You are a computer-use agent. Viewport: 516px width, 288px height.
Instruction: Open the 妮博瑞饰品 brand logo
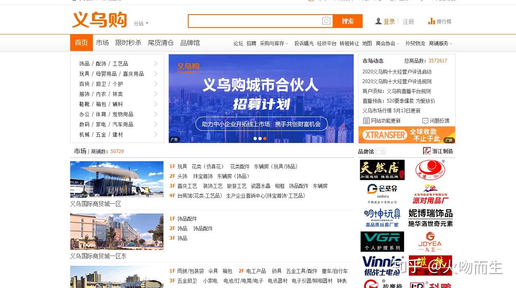pos(430,218)
